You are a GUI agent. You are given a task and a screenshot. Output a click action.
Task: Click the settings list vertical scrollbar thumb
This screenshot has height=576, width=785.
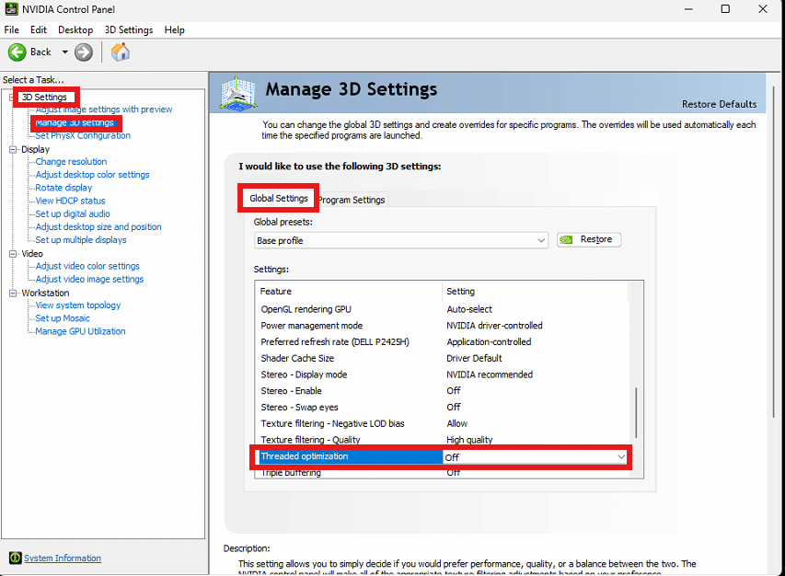coord(636,412)
